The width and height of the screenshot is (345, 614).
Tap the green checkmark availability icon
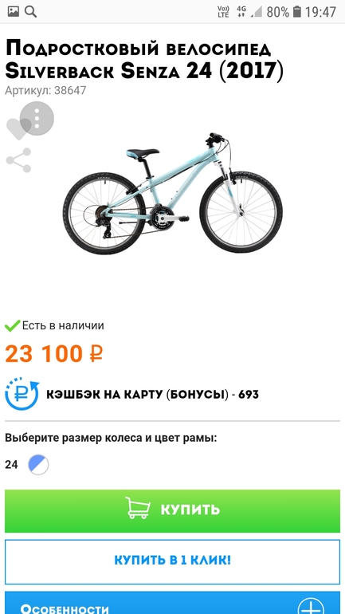12,325
